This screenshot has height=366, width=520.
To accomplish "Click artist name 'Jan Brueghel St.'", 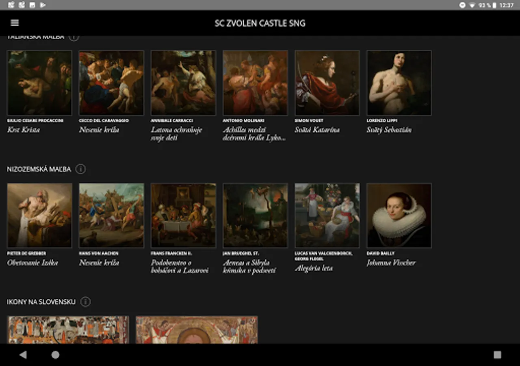I will (241, 253).
